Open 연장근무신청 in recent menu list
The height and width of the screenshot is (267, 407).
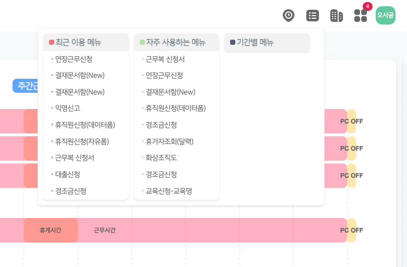(74, 59)
